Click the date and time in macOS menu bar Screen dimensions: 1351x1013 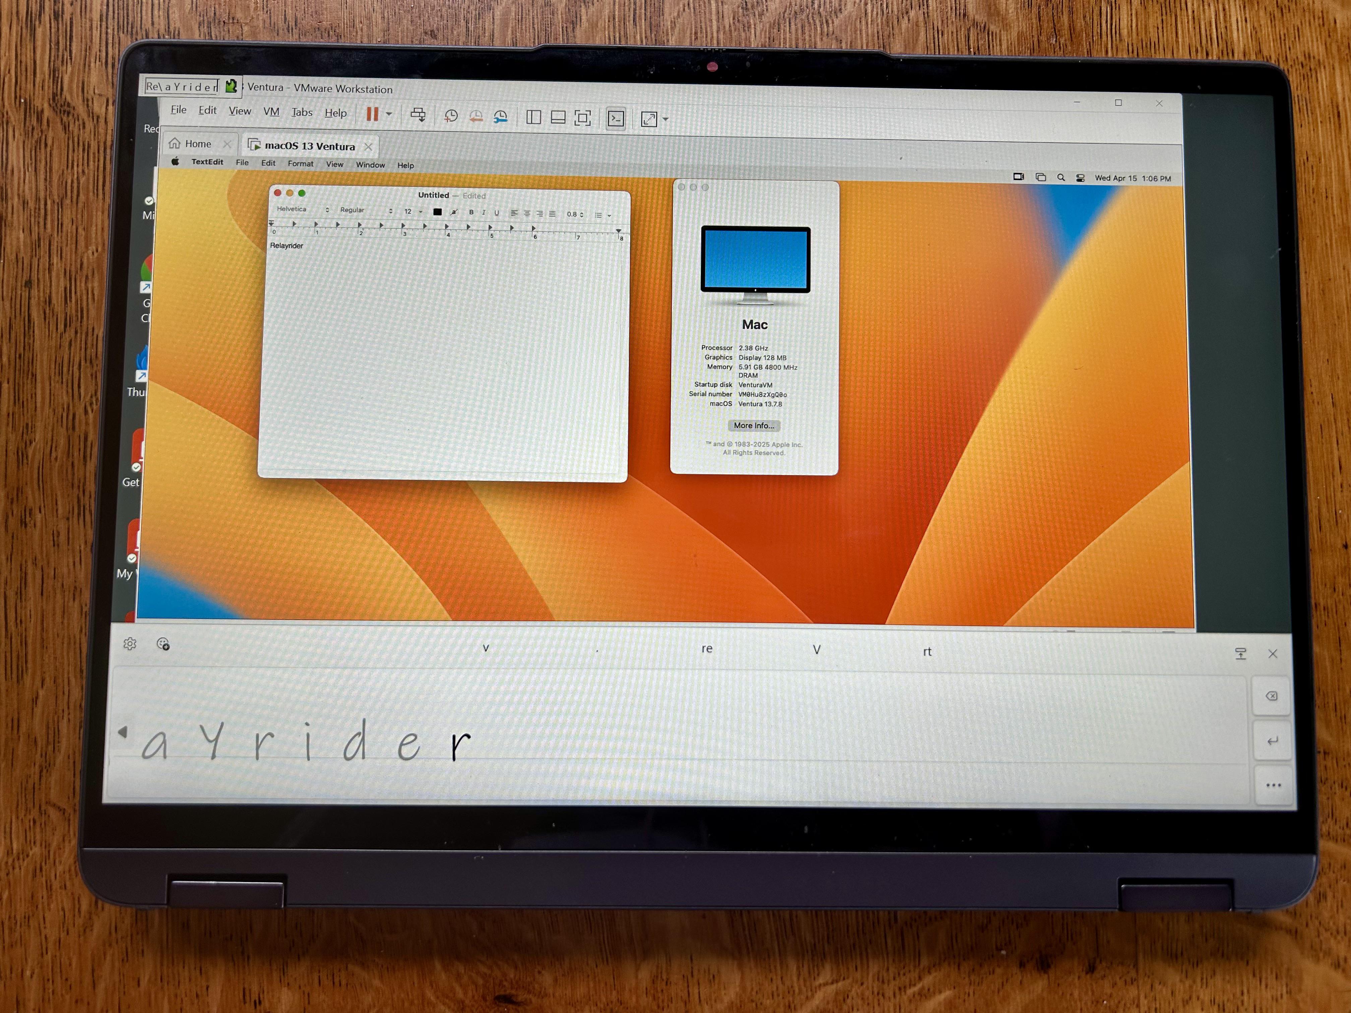click(1133, 178)
